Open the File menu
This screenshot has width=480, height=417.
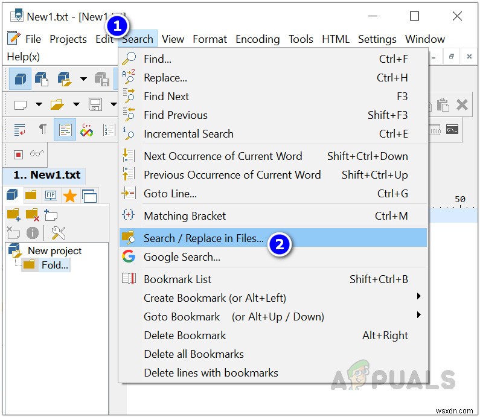33,39
